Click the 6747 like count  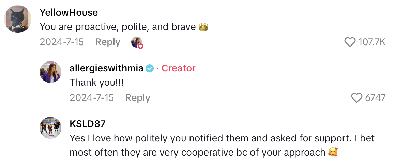(x=375, y=98)
